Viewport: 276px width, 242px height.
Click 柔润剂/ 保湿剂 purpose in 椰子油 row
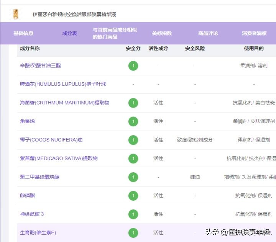pos(254,140)
